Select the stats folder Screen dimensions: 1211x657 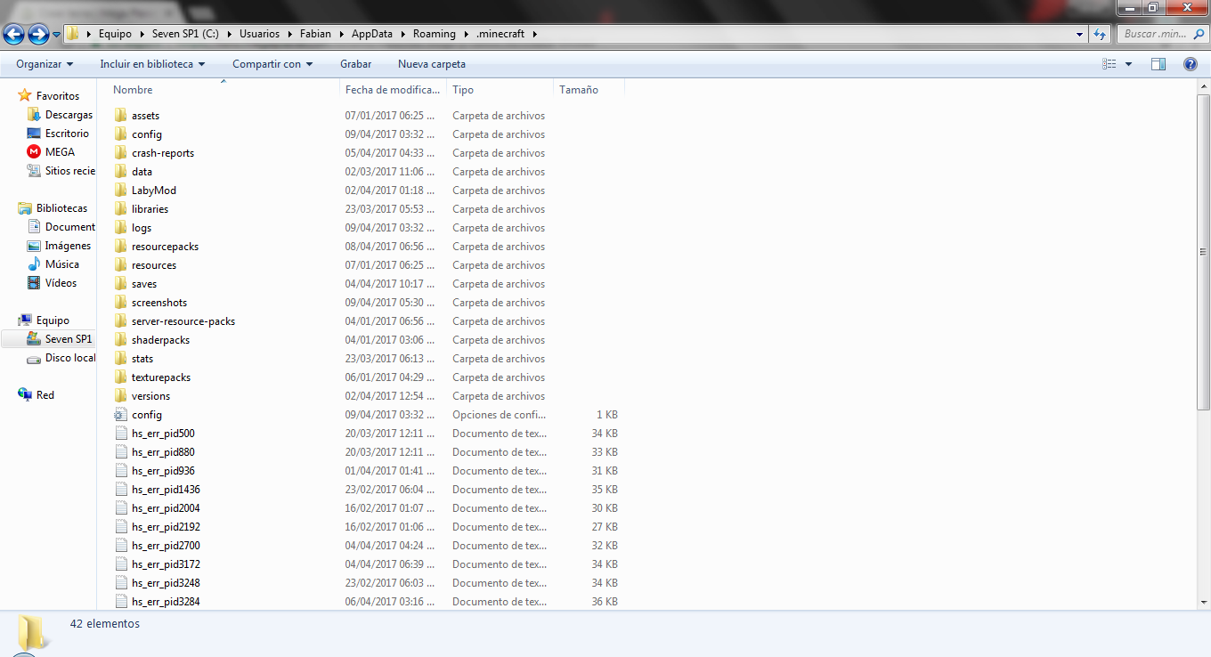pos(142,359)
